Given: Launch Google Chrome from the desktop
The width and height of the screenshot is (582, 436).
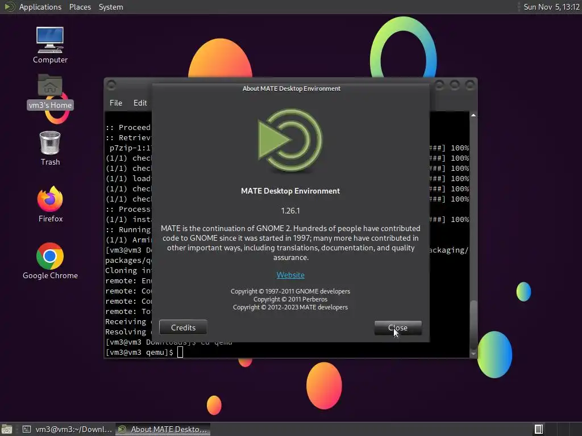Looking at the screenshot, I should click(x=50, y=261).
